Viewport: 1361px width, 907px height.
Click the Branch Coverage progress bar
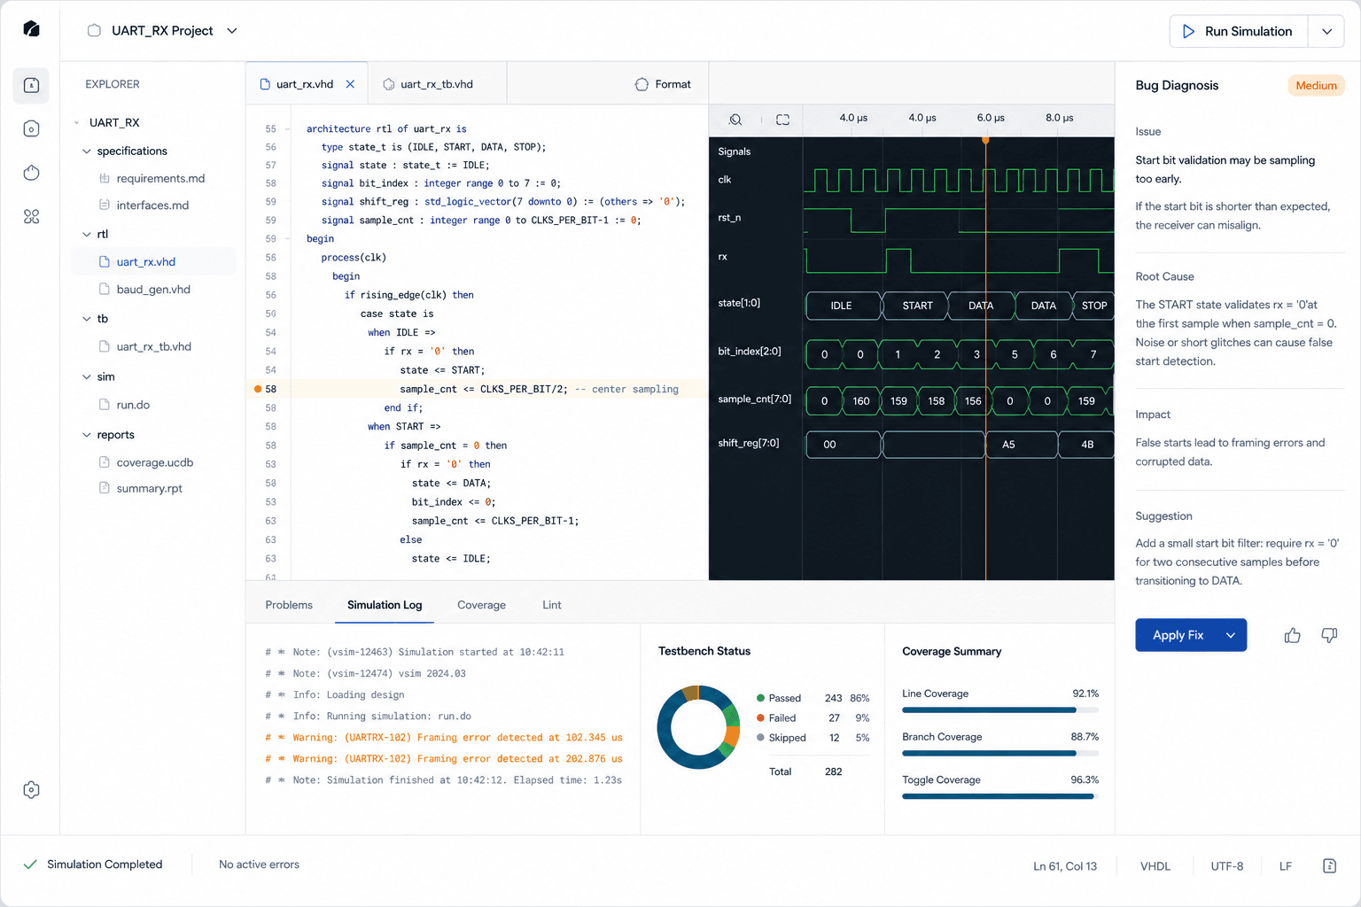pyautogui.click(x=1000, y=754)
